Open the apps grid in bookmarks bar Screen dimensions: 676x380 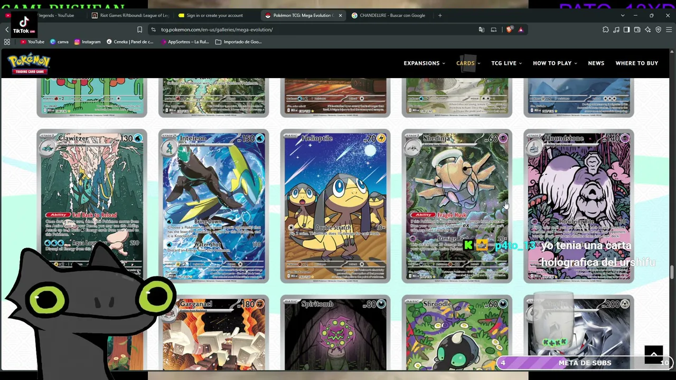click(7, 42)
